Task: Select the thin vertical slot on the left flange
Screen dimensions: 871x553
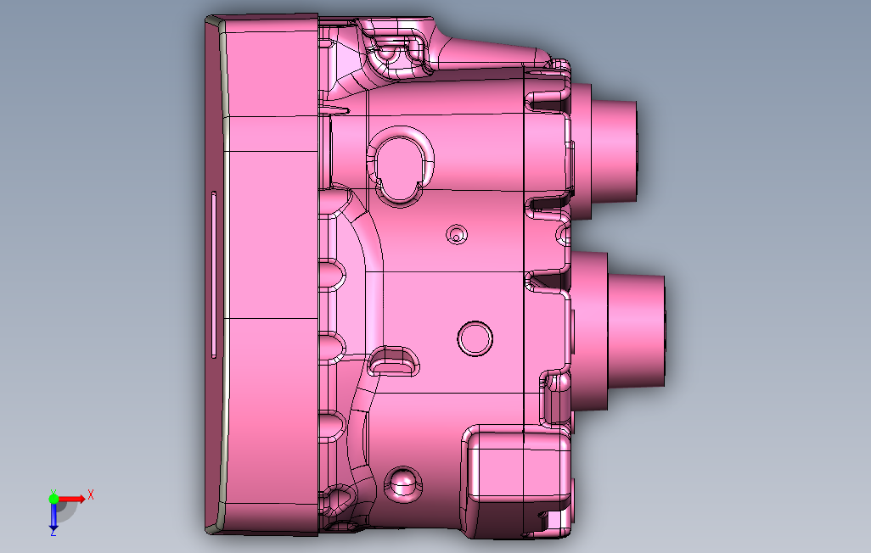Action: tap(214, 275)
